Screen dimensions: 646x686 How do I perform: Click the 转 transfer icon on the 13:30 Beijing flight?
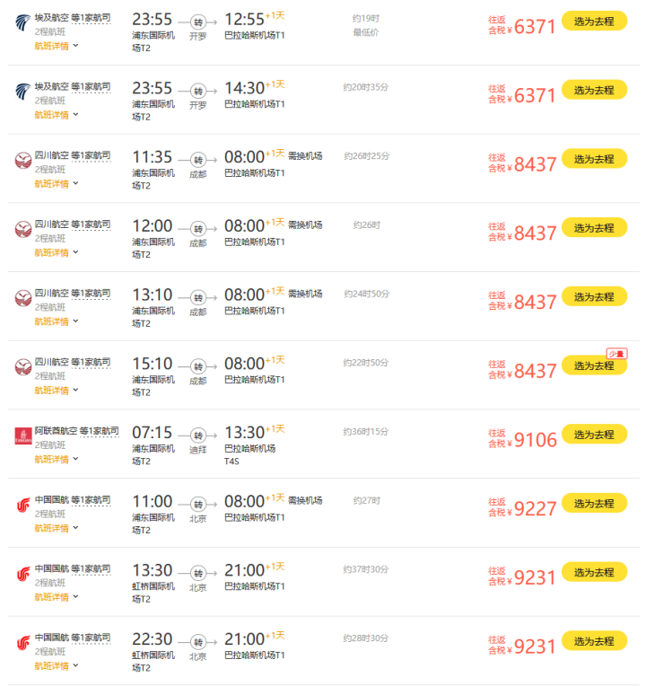pyautogui.click(x=198, y=573)
